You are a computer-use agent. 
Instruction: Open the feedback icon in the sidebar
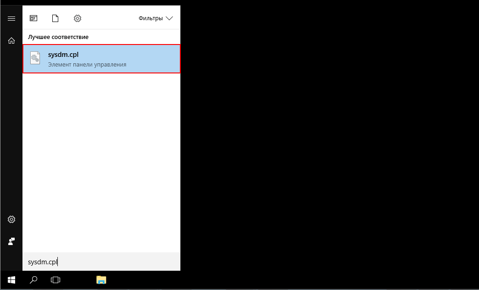tap(11, 241)
